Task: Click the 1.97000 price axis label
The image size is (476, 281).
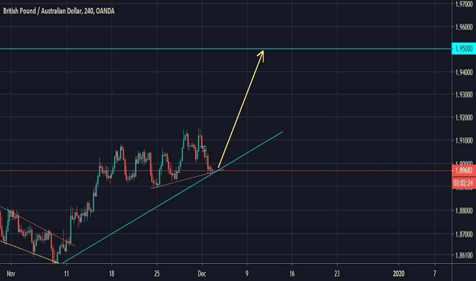Action: (463, 3)
